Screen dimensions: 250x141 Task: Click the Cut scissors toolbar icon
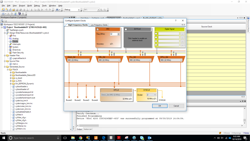click(32, 10)
